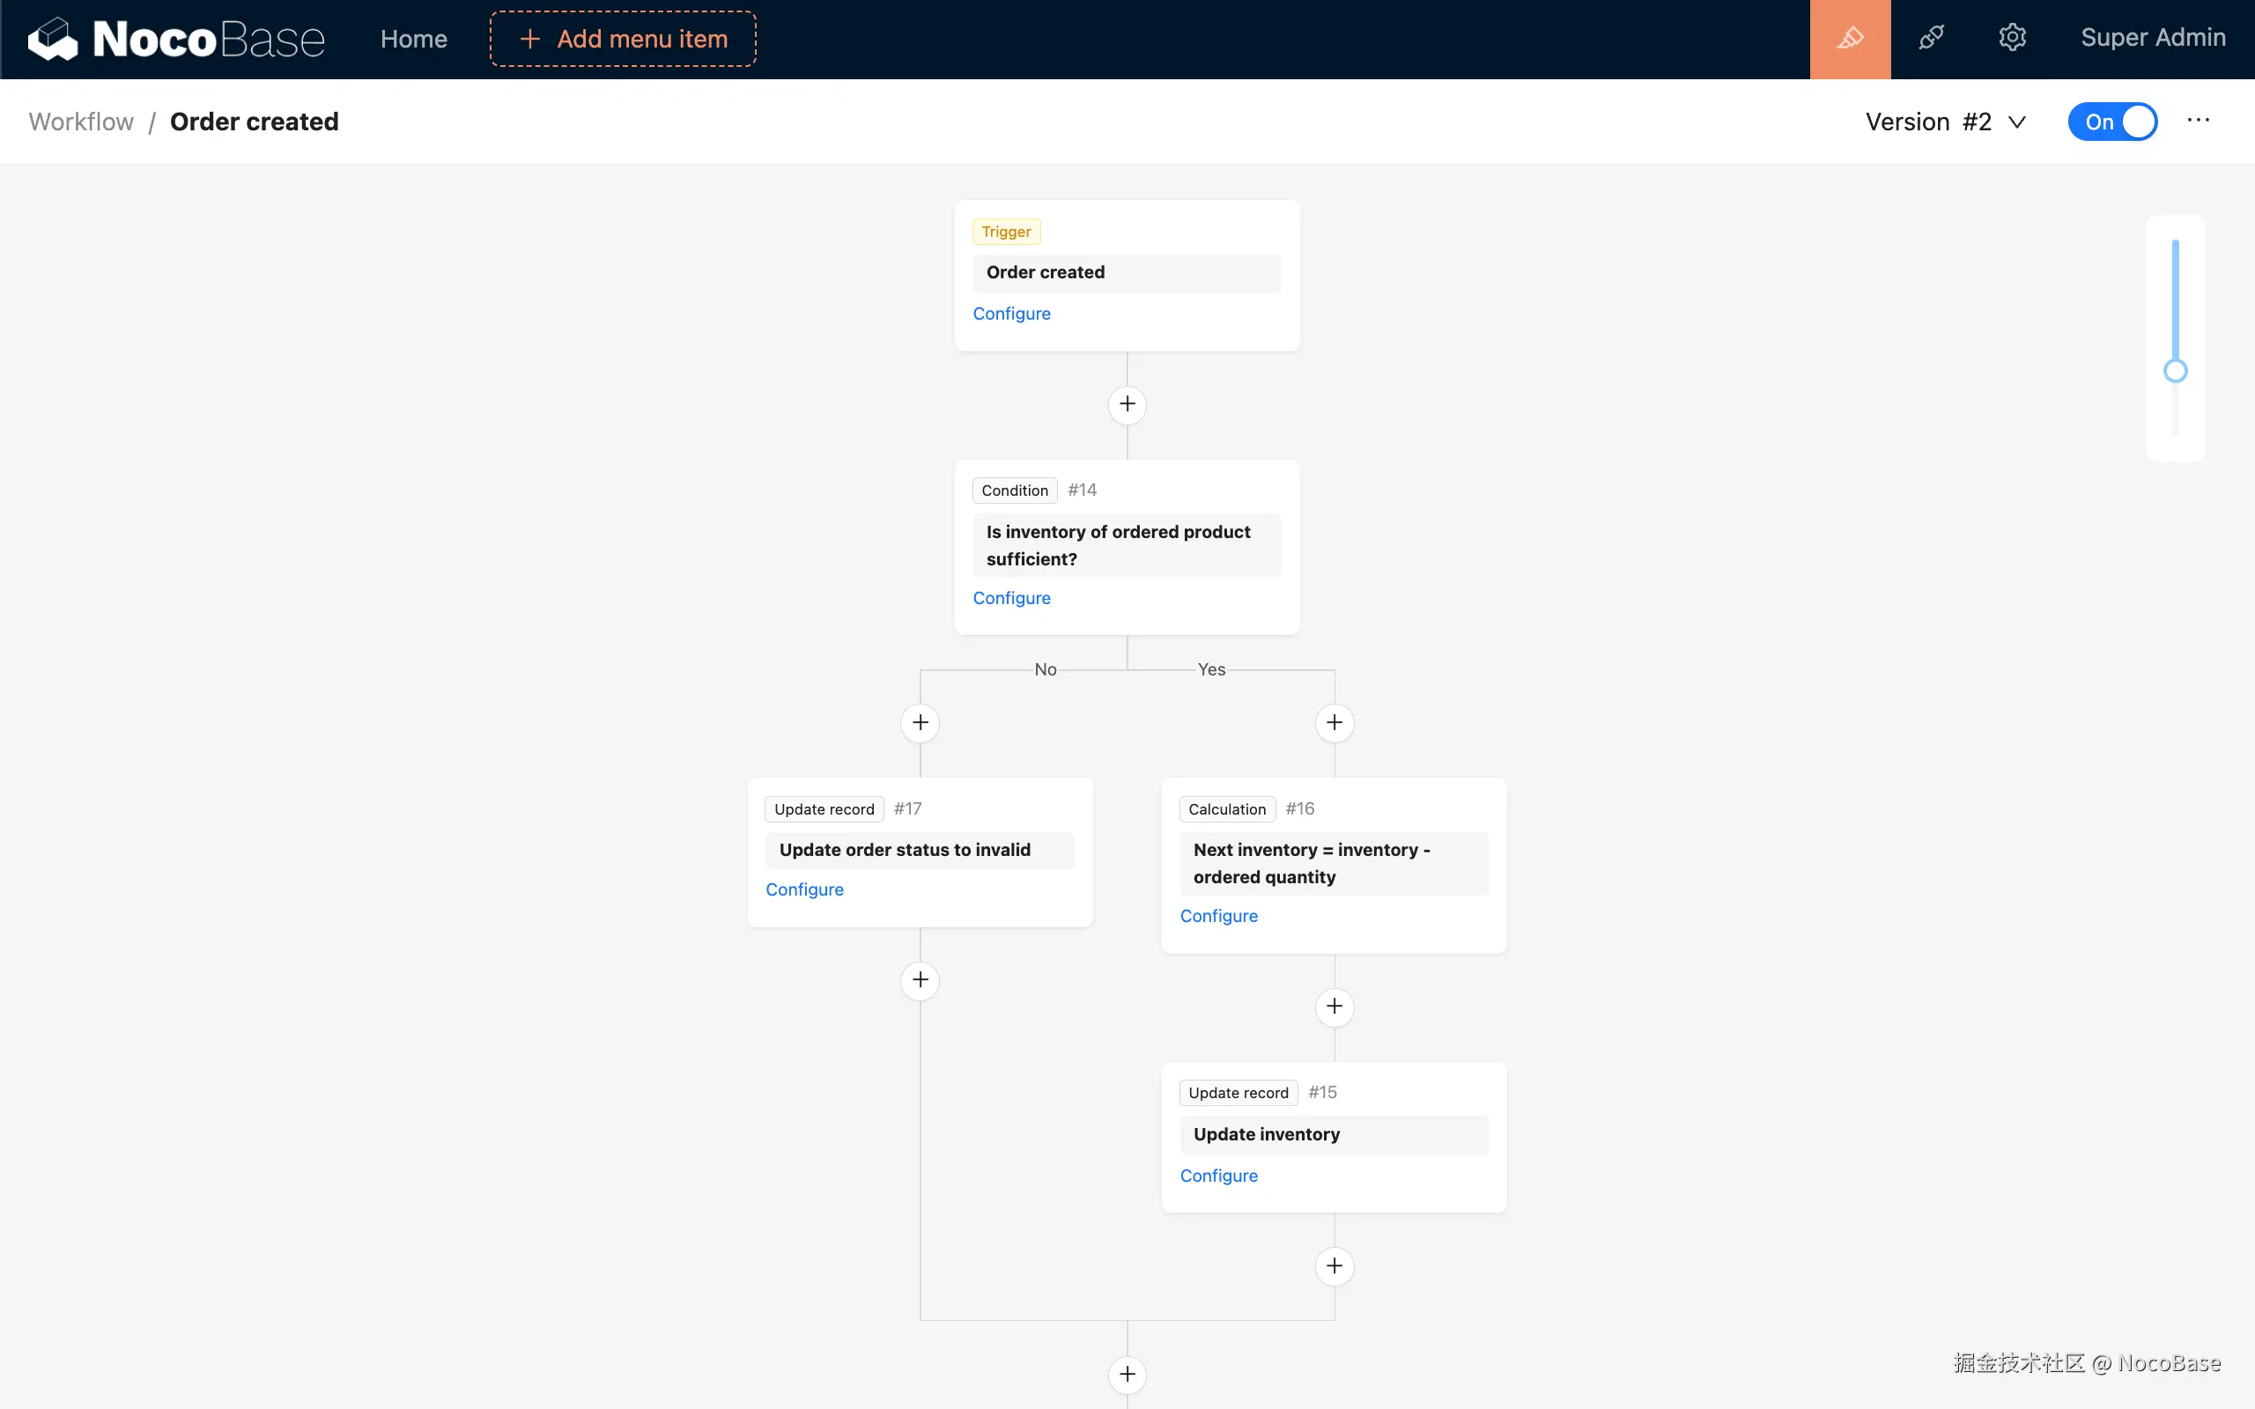Click the plus icon below Update inventory node
This screenshot has width=2255, height=1409.
1335,1265
